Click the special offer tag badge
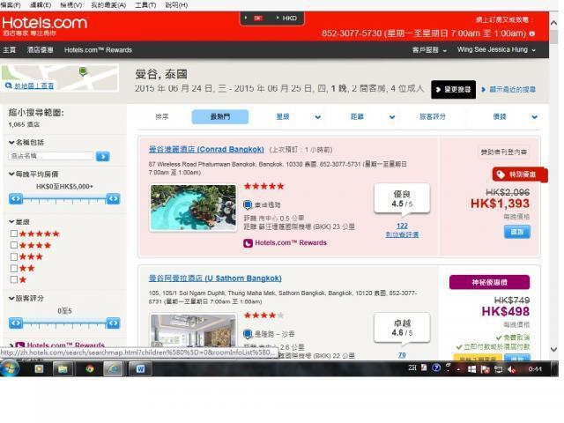 520,174
